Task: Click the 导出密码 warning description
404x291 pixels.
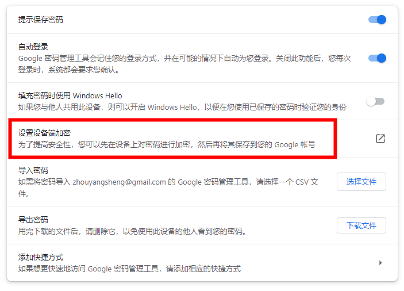Action: coord(133,231)
